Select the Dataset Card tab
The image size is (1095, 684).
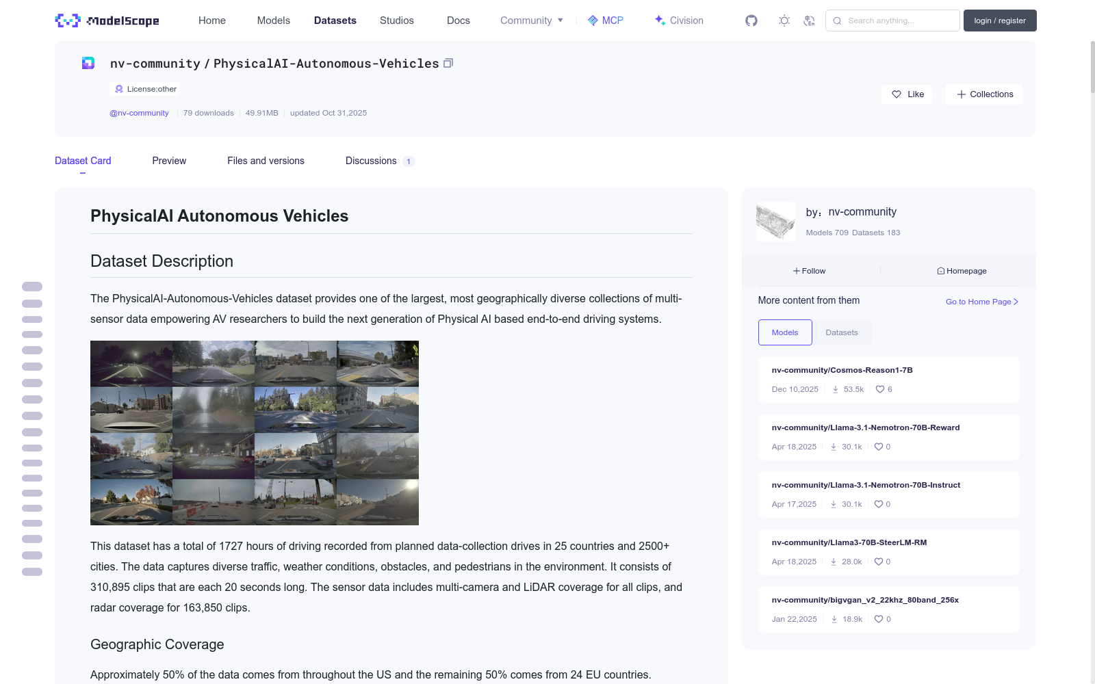(83, 161)
